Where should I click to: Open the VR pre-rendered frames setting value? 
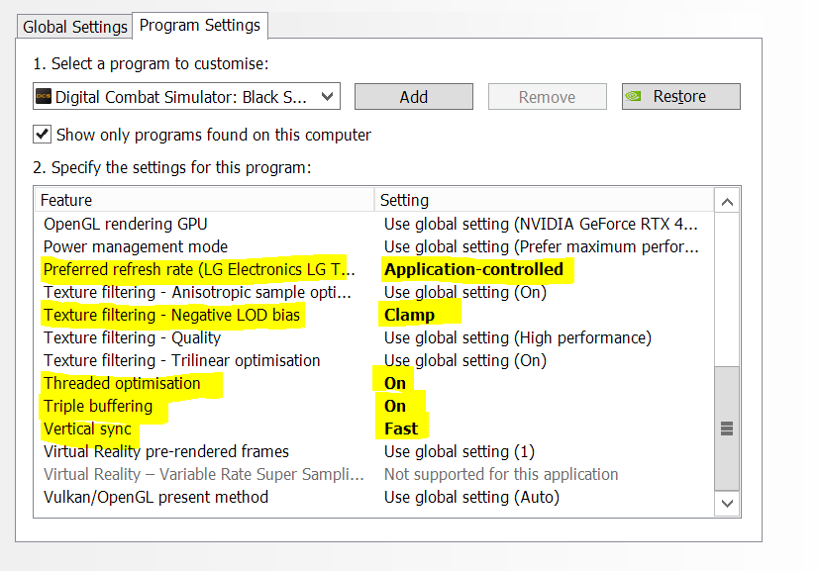[460, 451]
